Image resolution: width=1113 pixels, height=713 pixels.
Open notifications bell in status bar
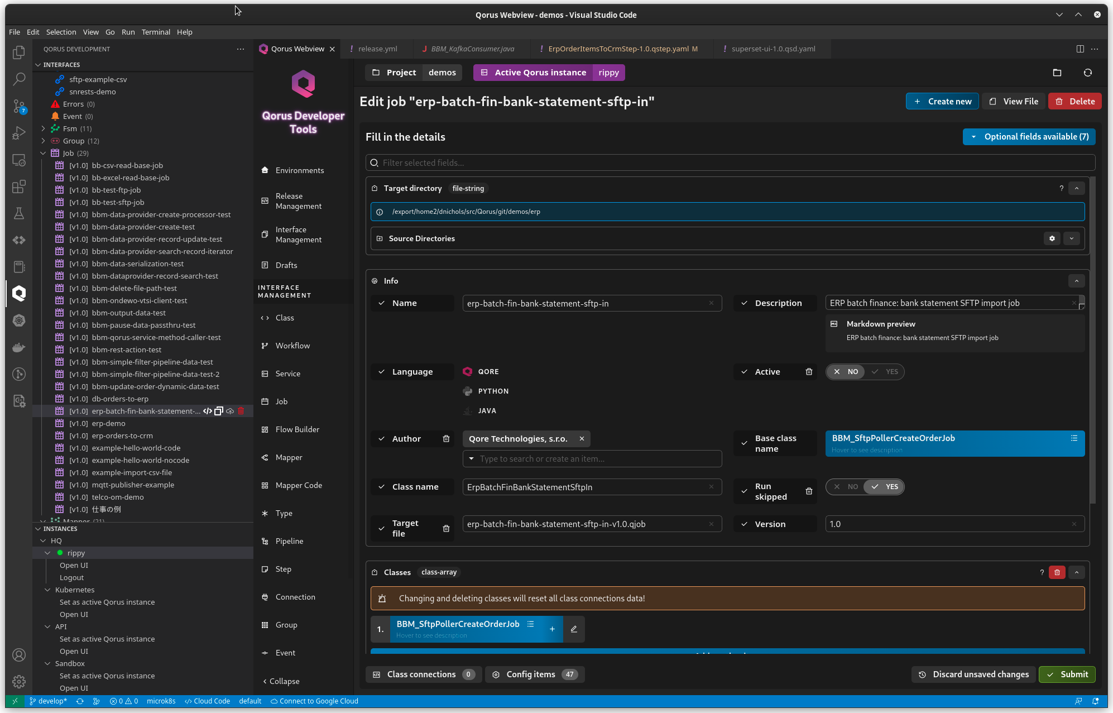tap(1095, 701)
